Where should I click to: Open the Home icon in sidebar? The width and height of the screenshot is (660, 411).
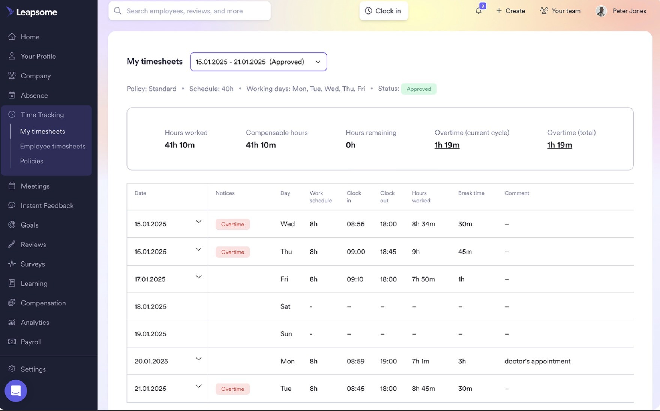click(x=12, y=37)
